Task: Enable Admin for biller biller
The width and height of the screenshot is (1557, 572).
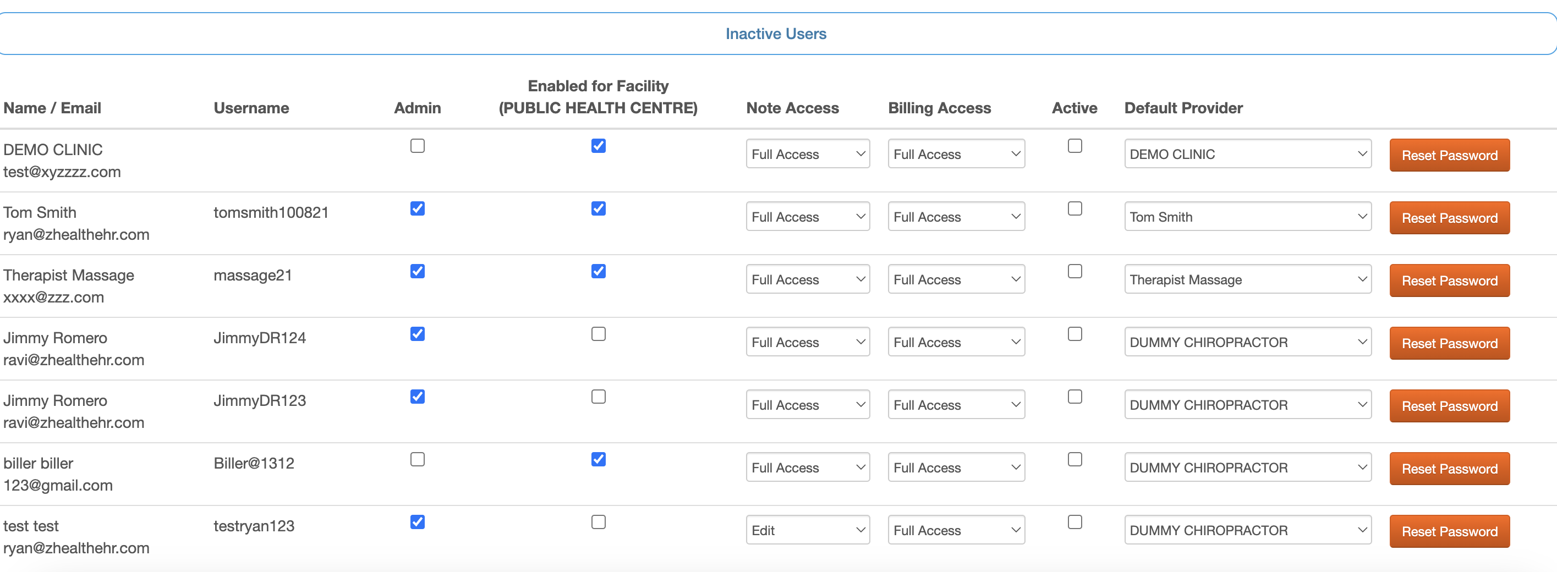Action: 417,460
